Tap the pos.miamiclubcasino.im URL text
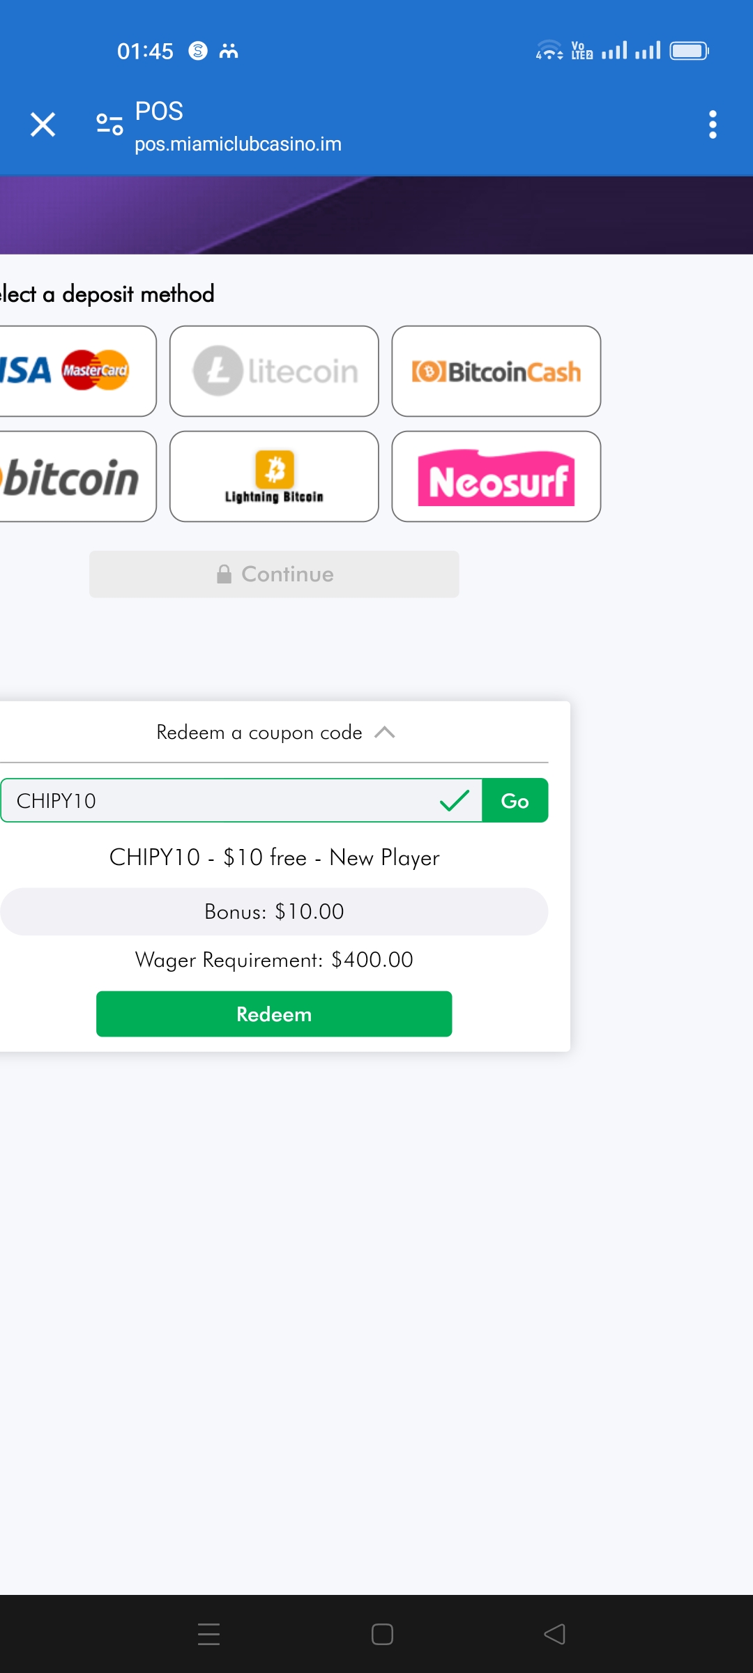The image size is (753, 1673). pyautogui.click(x=238, y=144)
